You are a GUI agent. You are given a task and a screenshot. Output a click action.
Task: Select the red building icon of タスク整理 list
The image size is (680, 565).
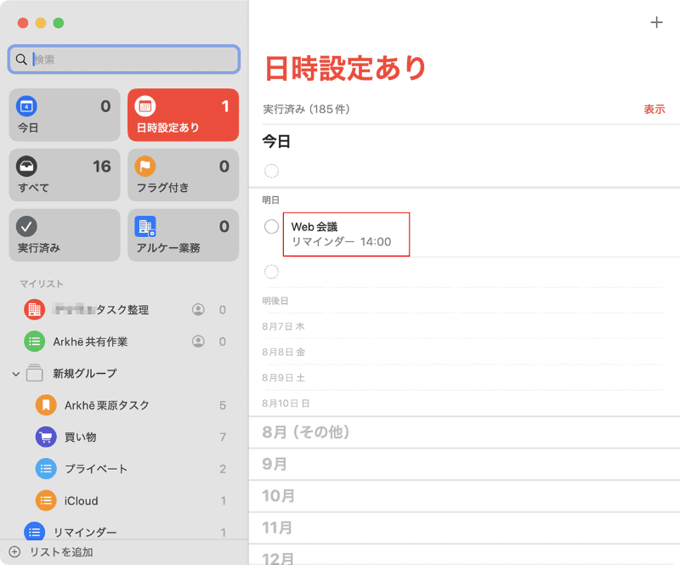(34, 309)
